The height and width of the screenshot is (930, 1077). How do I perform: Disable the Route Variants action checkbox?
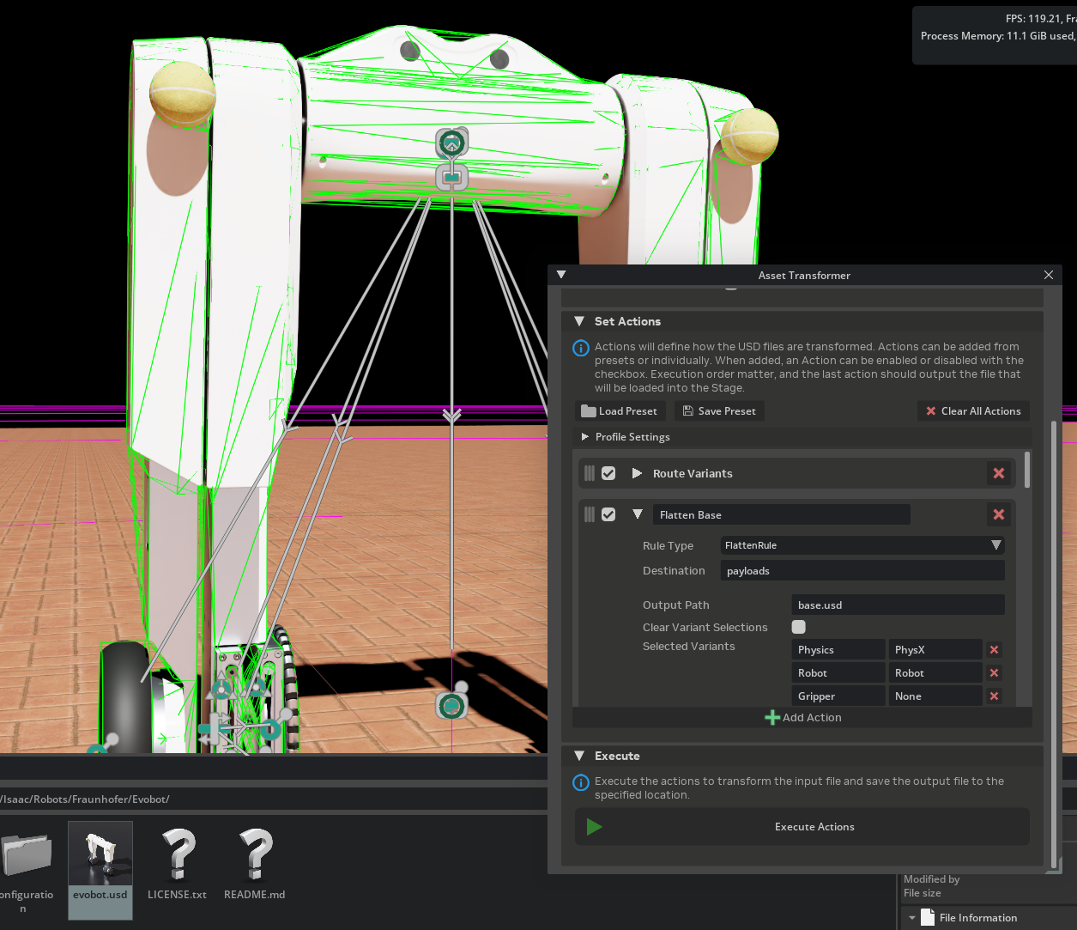pos(608,473)
